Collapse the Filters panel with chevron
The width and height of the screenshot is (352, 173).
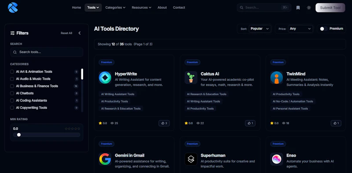[x=80, y=33]
